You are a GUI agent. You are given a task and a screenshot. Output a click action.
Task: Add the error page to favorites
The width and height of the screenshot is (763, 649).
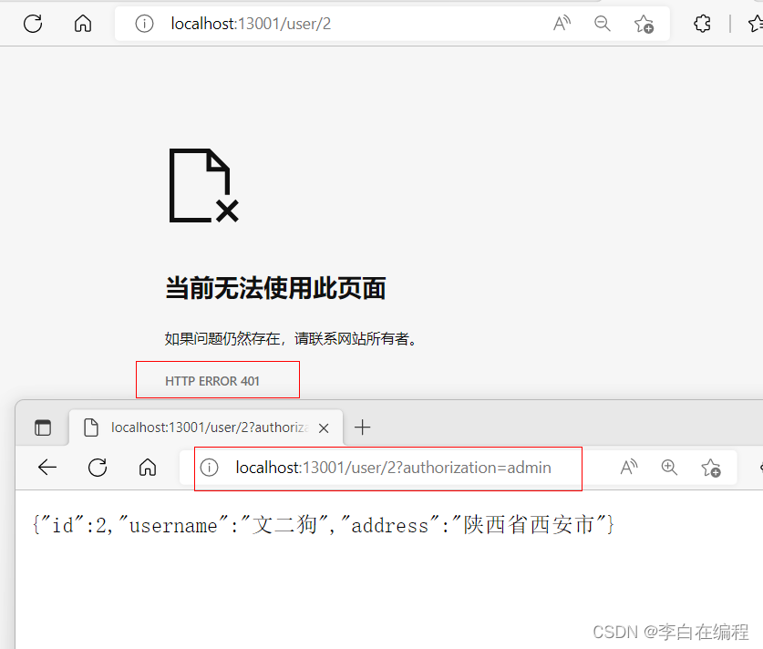pos(644,25)
